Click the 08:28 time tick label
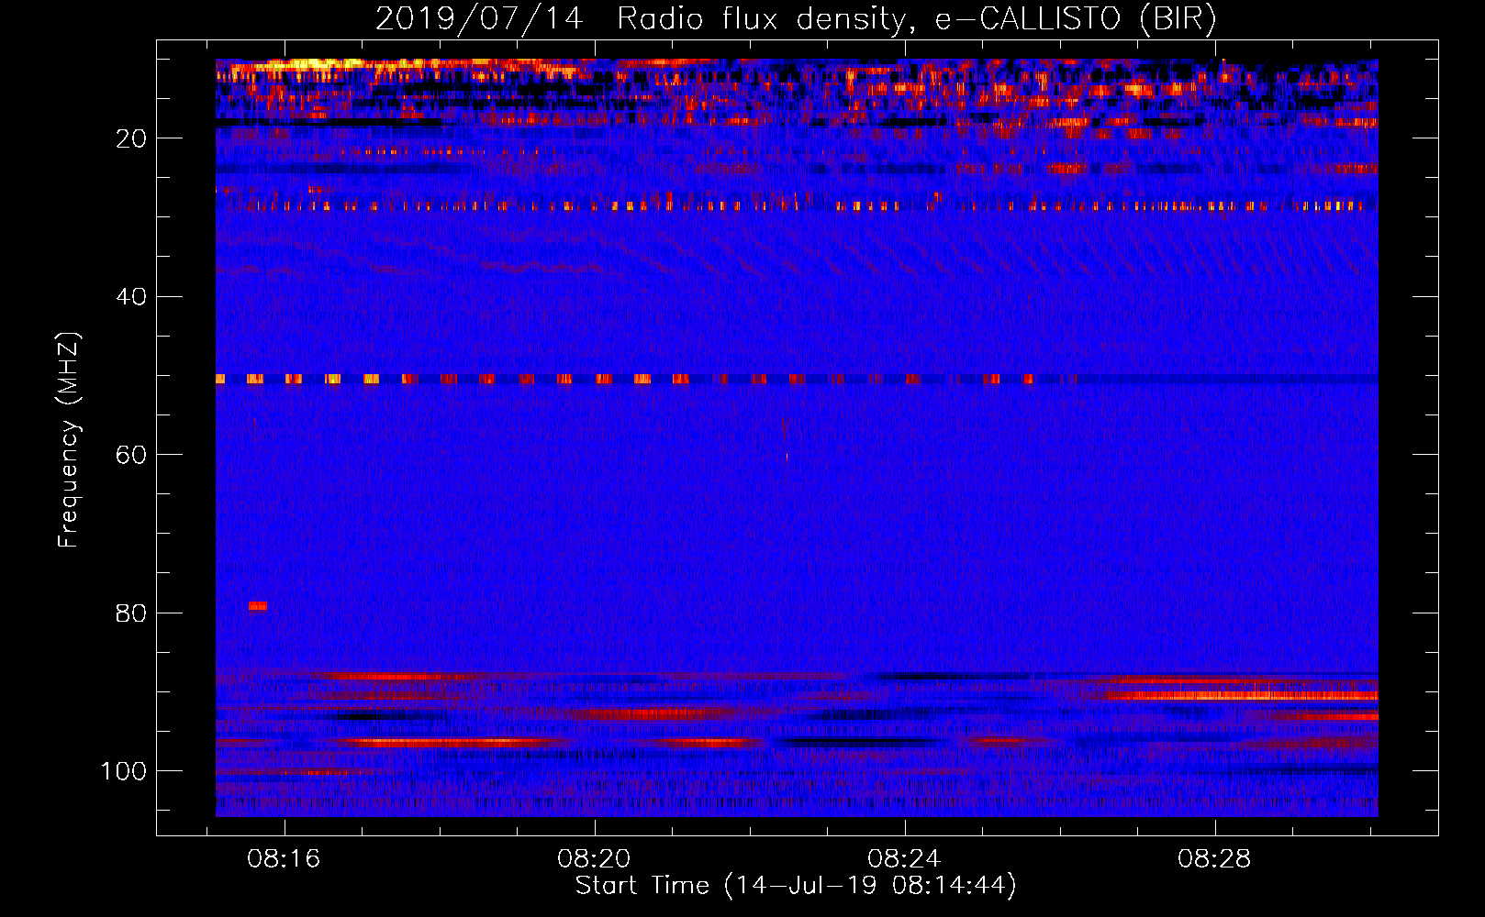Viewport: 1485px width, 917px height. [1214, 859]
